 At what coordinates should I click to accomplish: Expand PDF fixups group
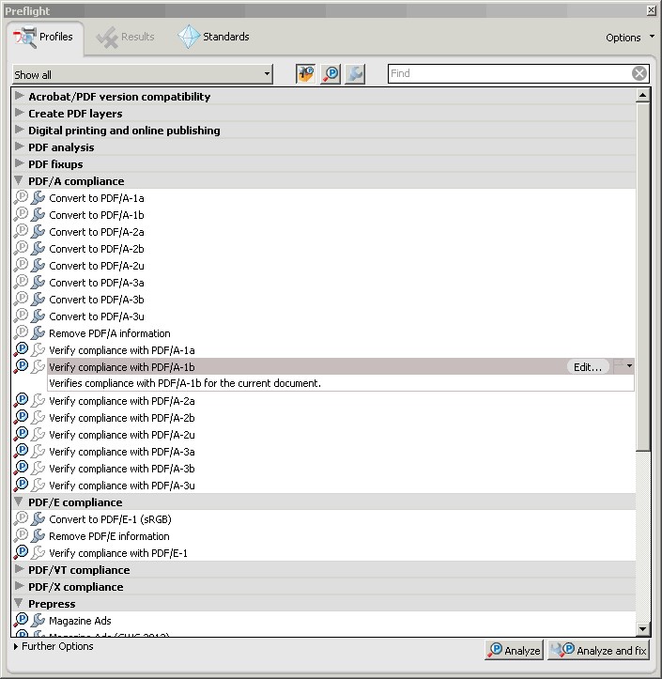[19, 163]
